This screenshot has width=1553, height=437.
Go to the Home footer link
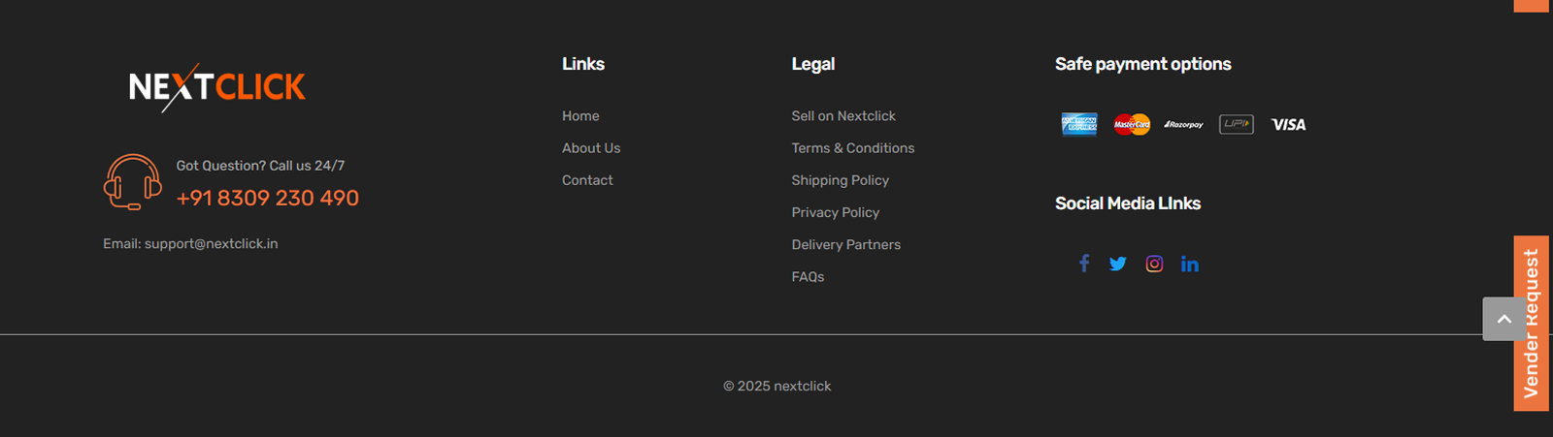[580, 116]
